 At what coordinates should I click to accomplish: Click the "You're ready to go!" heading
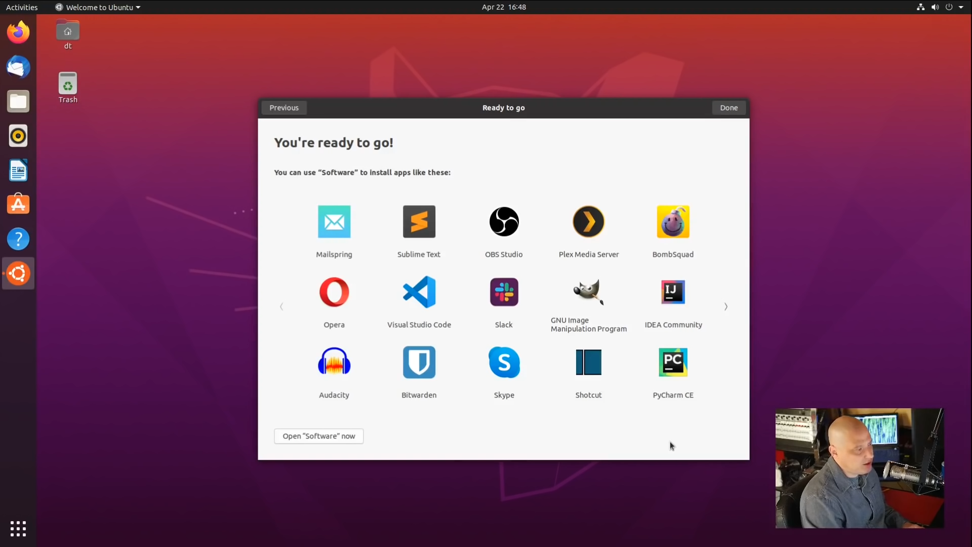pyautogui.click(x=334, y=143)
